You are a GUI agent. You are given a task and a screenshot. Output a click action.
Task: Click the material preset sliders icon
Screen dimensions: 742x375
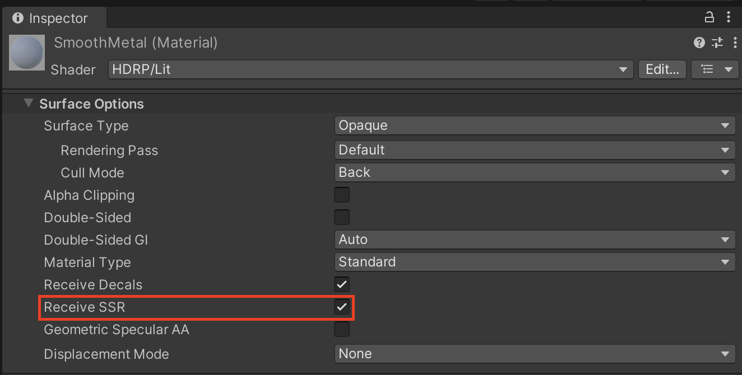pyautogui.click(x=717, y=43)
